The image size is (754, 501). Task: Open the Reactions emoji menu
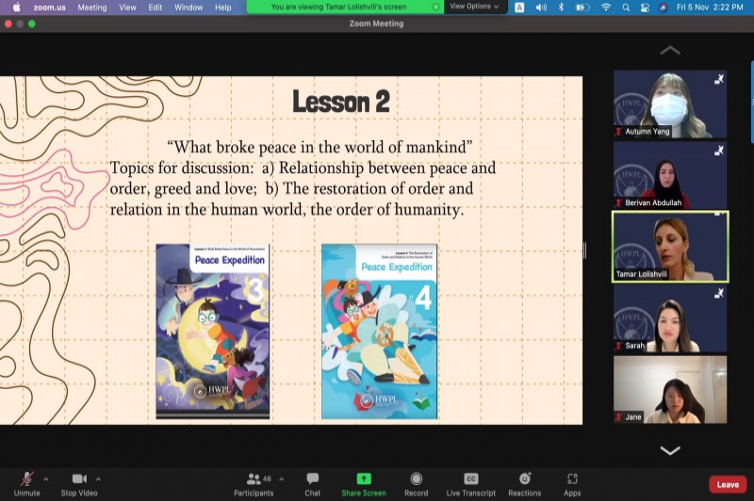pyautogui.click(x=525, y=479)
